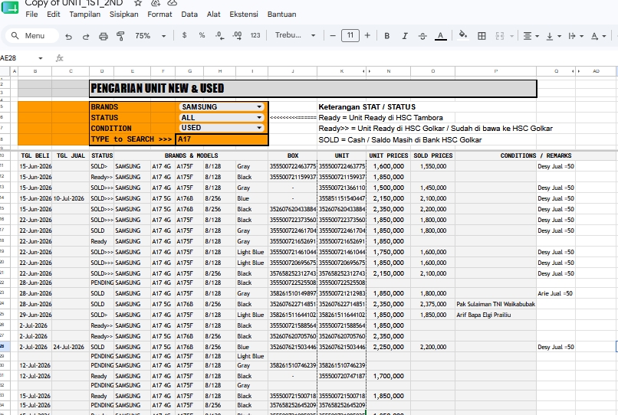Image resolution: width=618 pixels, height=415 pixels.
Task: Open the Bantuan menu
Action: tap(281, 15)
